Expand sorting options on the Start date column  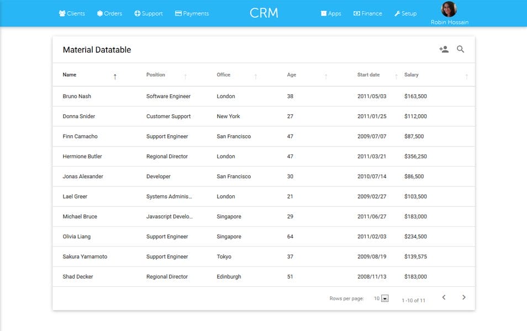(397, 74)
